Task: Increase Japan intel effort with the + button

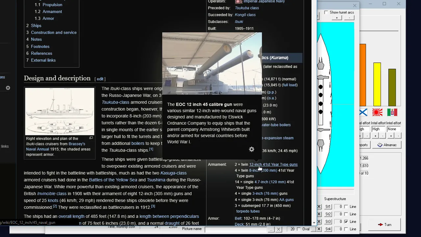Action: point(375,136)
